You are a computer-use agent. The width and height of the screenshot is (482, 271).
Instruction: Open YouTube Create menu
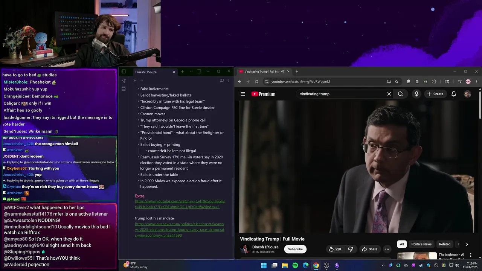(x=435, y=94)
